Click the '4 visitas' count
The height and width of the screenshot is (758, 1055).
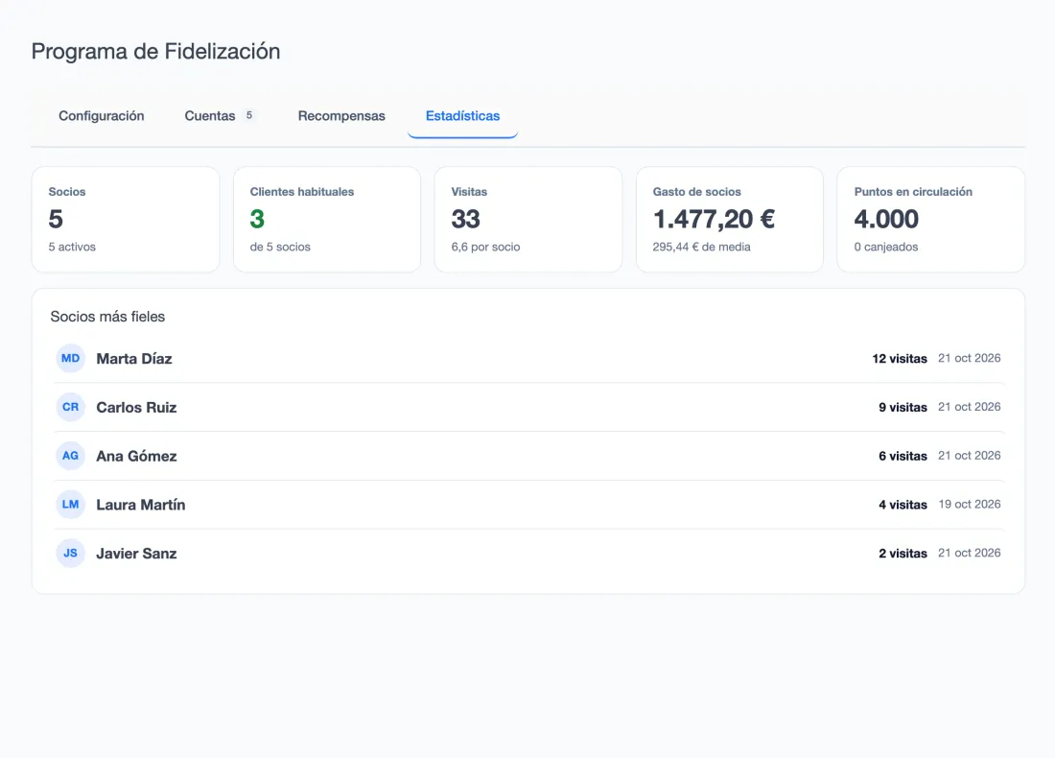coord(903,505)
